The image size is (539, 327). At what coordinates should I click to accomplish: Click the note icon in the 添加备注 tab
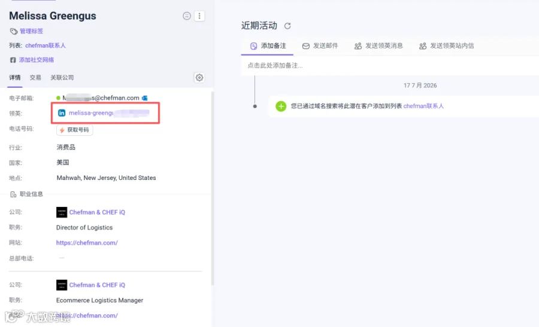coord(253,46)
